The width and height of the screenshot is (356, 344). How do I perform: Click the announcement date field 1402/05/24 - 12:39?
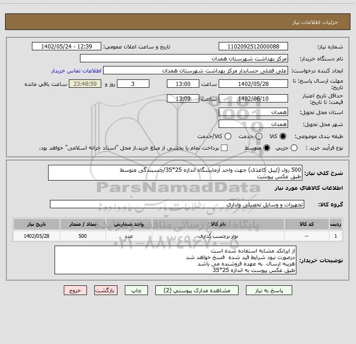(x=67, y=46)
